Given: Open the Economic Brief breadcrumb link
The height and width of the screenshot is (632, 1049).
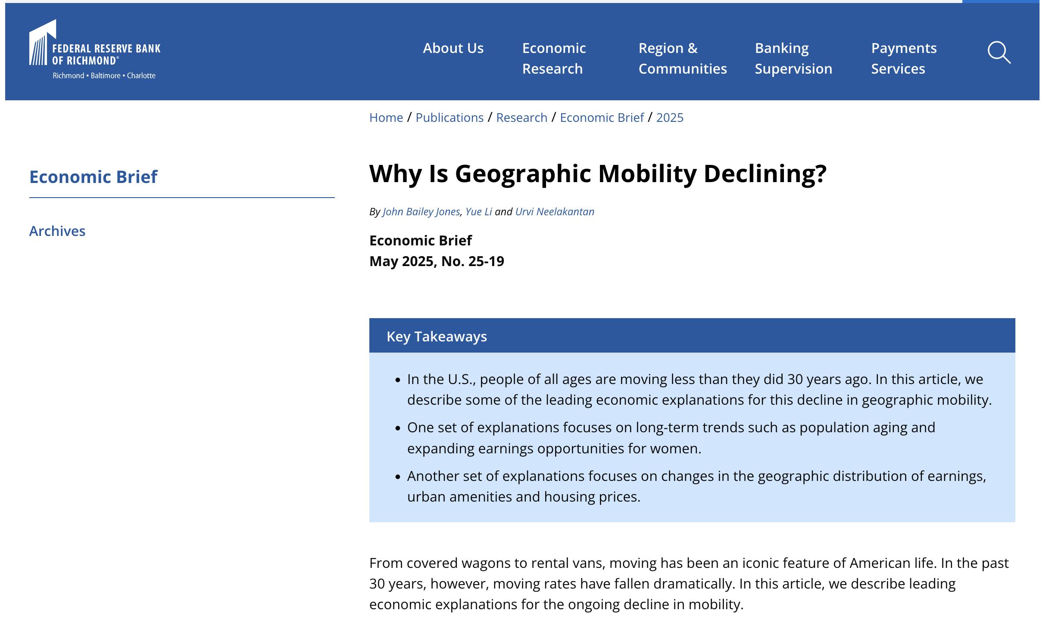Looking at the screenshot, I should tap(602, 118).
